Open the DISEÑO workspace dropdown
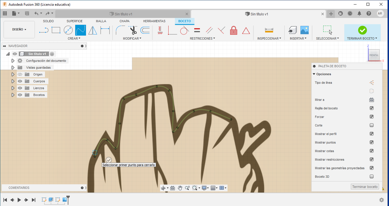This screenshot has height=206, width=389. (x=19, y=29)
